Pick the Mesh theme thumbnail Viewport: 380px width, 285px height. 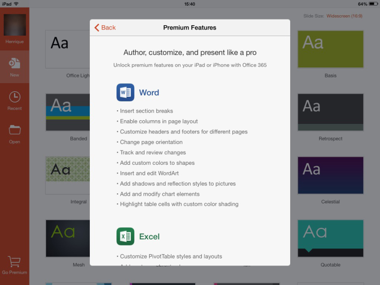click(67, 238)
